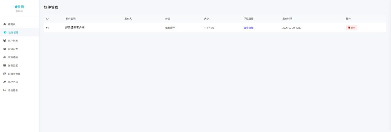Screen dimensions: 391x132
Task: Click the images icon beside 轮播图管理
Action: pyautogui.click(x=5, y=74)
